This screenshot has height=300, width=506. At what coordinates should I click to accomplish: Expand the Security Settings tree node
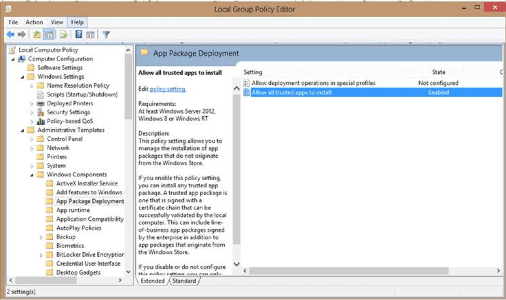32,113
